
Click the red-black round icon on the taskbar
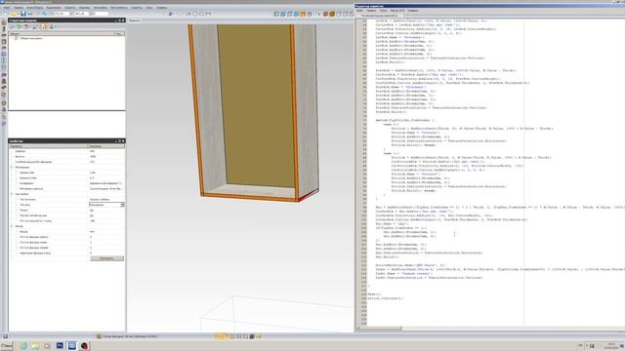[84, 346]
